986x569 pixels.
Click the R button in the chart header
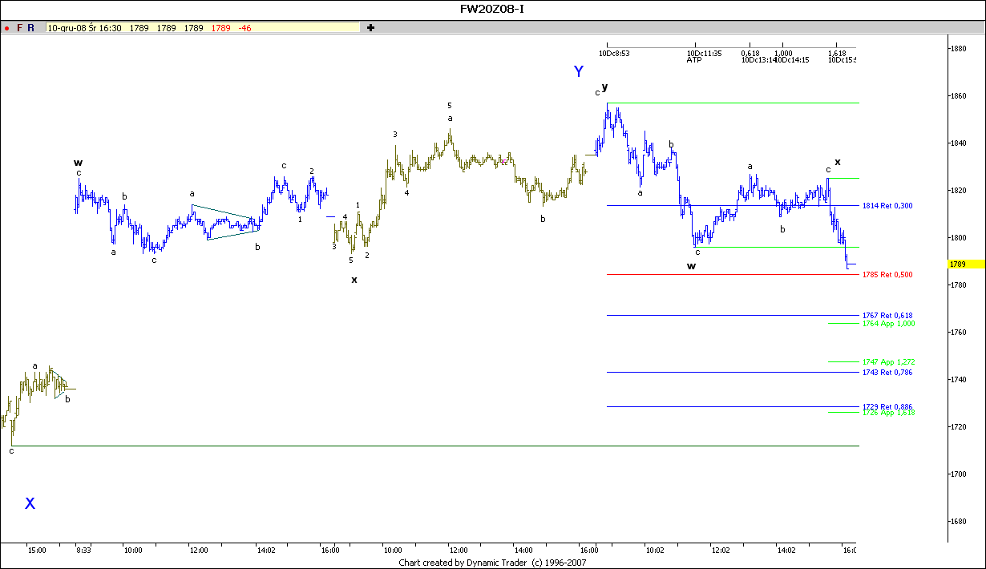pyautogui.click(x=30, y=28)
